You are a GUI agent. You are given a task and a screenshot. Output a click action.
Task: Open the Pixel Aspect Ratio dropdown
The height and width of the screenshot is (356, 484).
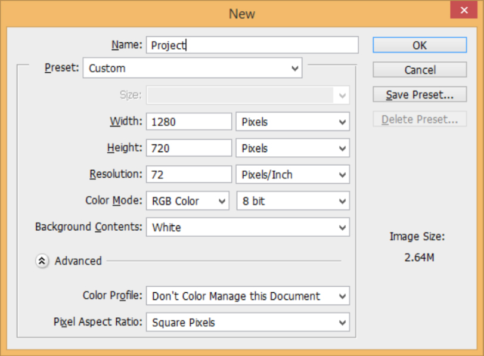248,323
